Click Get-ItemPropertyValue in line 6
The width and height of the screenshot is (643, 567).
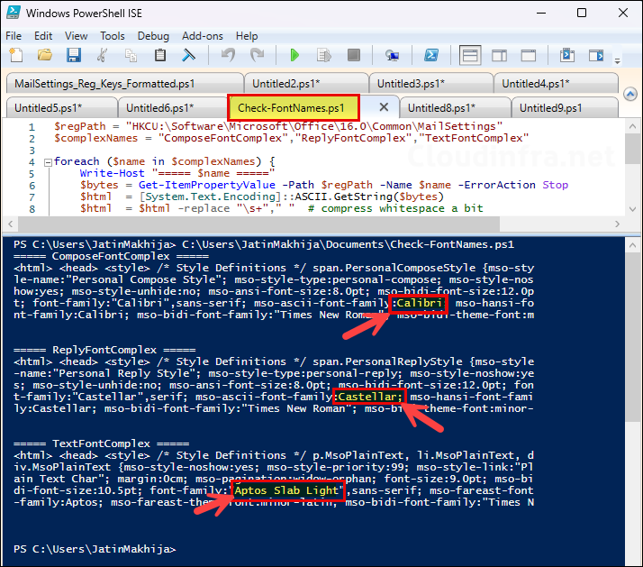coord(207,185)
